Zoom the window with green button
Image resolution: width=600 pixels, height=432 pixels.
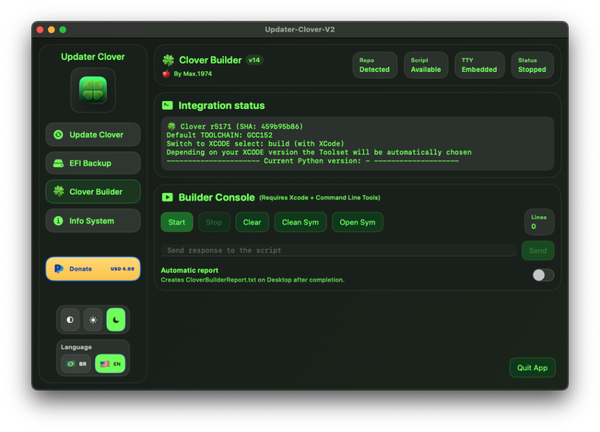click(x=63, y=29)
